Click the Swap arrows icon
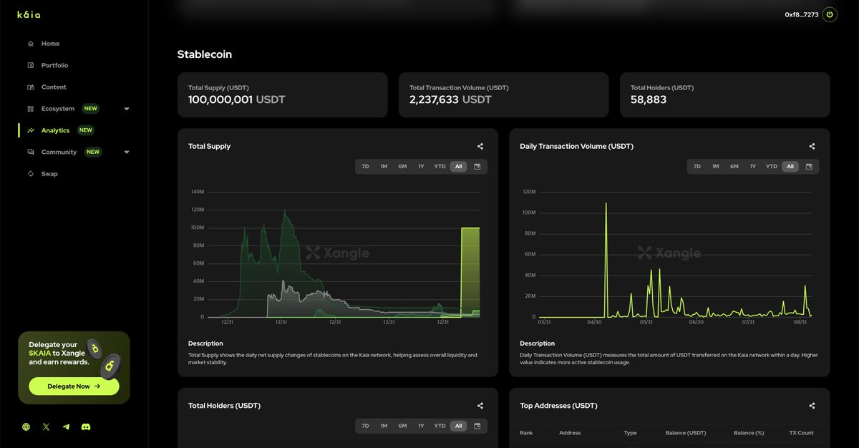 [31, 174]
